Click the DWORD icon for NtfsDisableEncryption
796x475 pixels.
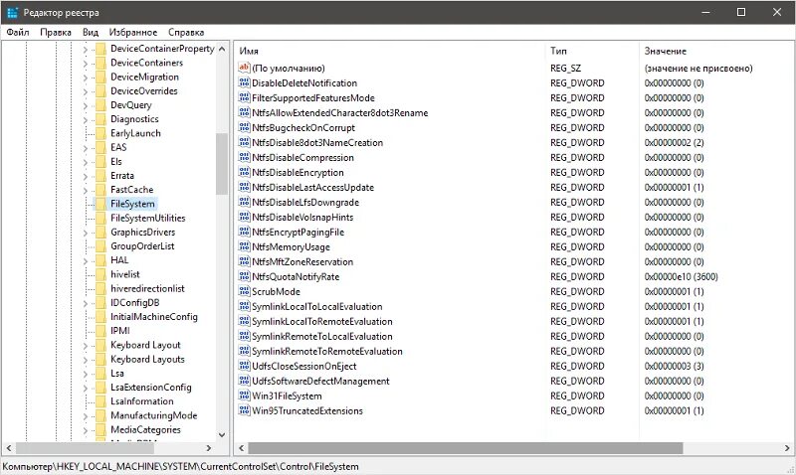coord(244,172)
